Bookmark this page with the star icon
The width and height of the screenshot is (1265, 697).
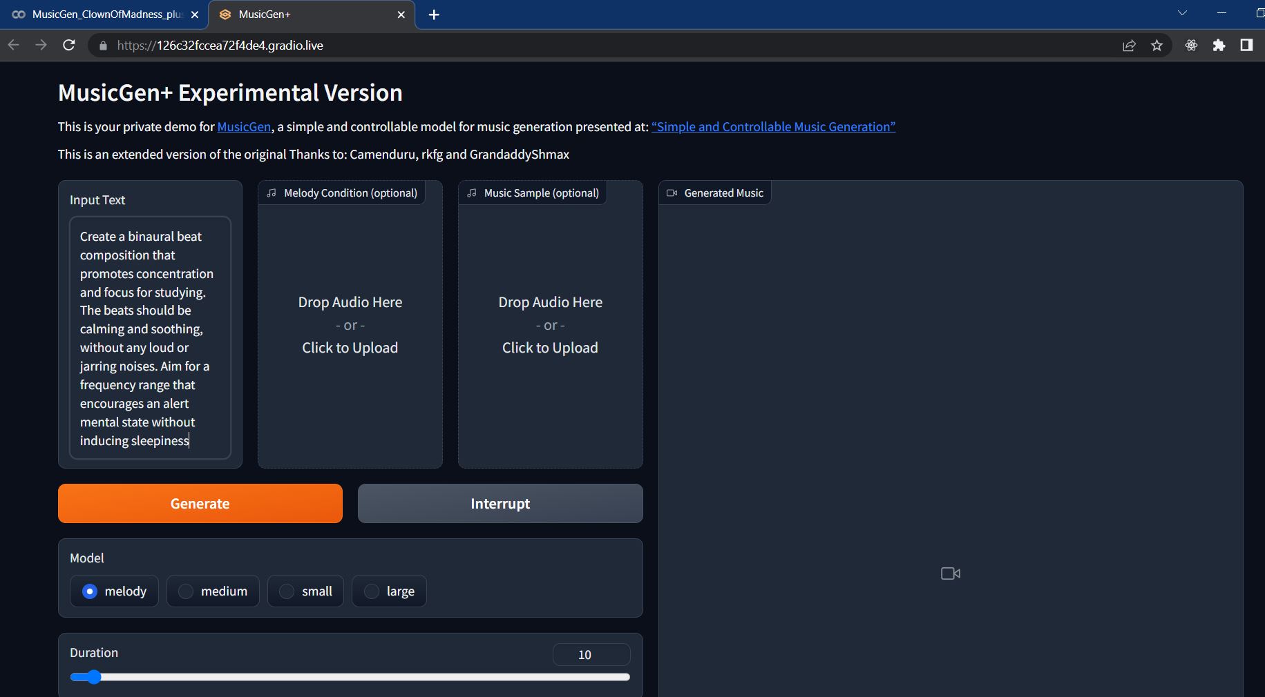pos(1157,46)
